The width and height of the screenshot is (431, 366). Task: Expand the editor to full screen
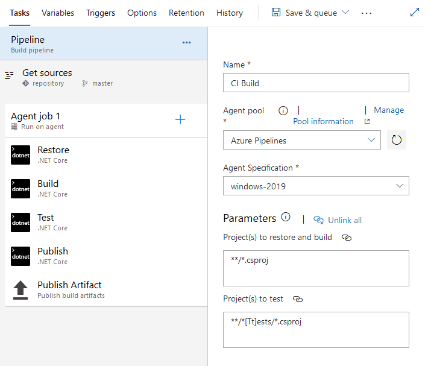pyautogui.click(x=415, y=12)
